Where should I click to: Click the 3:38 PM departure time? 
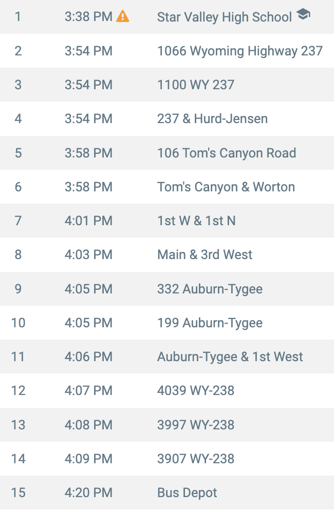click(x=88, y=16)
